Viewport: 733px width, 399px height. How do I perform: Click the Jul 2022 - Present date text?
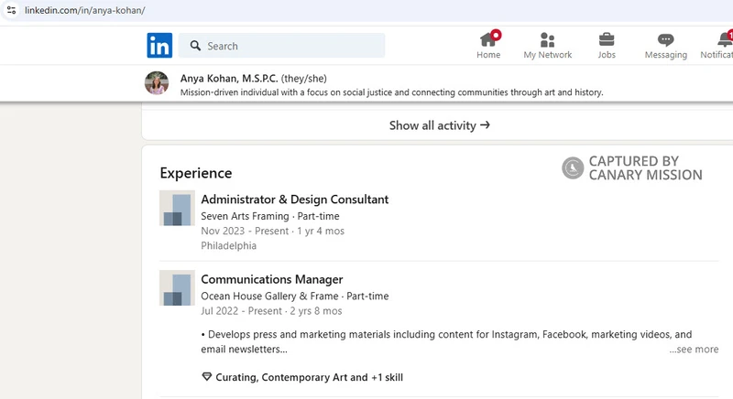(x=242, y=311)
